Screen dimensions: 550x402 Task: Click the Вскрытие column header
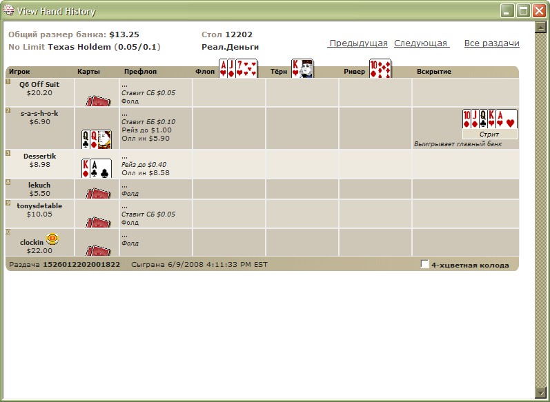point(433,72)
